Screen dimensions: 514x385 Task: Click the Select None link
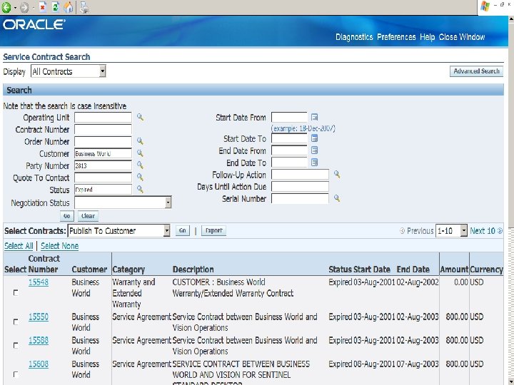(60, 246)
